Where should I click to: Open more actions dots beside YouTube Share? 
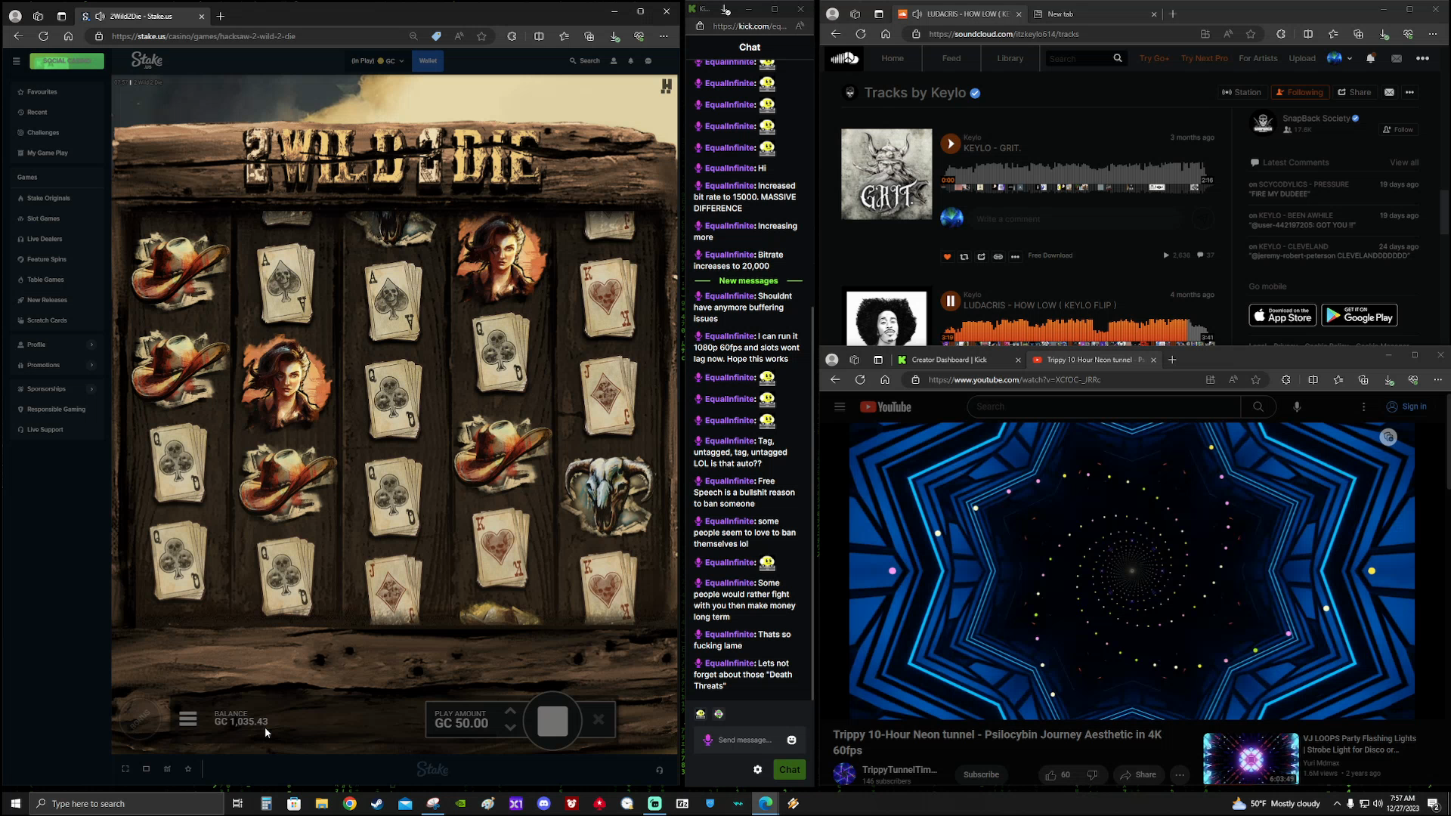1179,774
